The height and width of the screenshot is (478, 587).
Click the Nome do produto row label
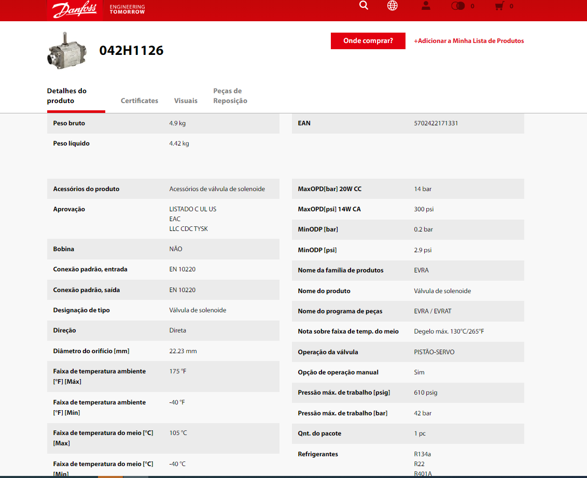pyautogui.click(x=324, y=291)
